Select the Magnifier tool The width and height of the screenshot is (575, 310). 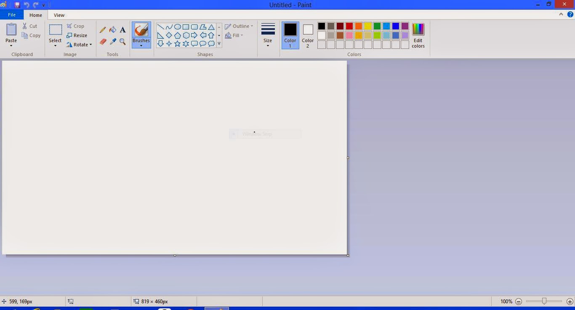(x=122, y=42)
